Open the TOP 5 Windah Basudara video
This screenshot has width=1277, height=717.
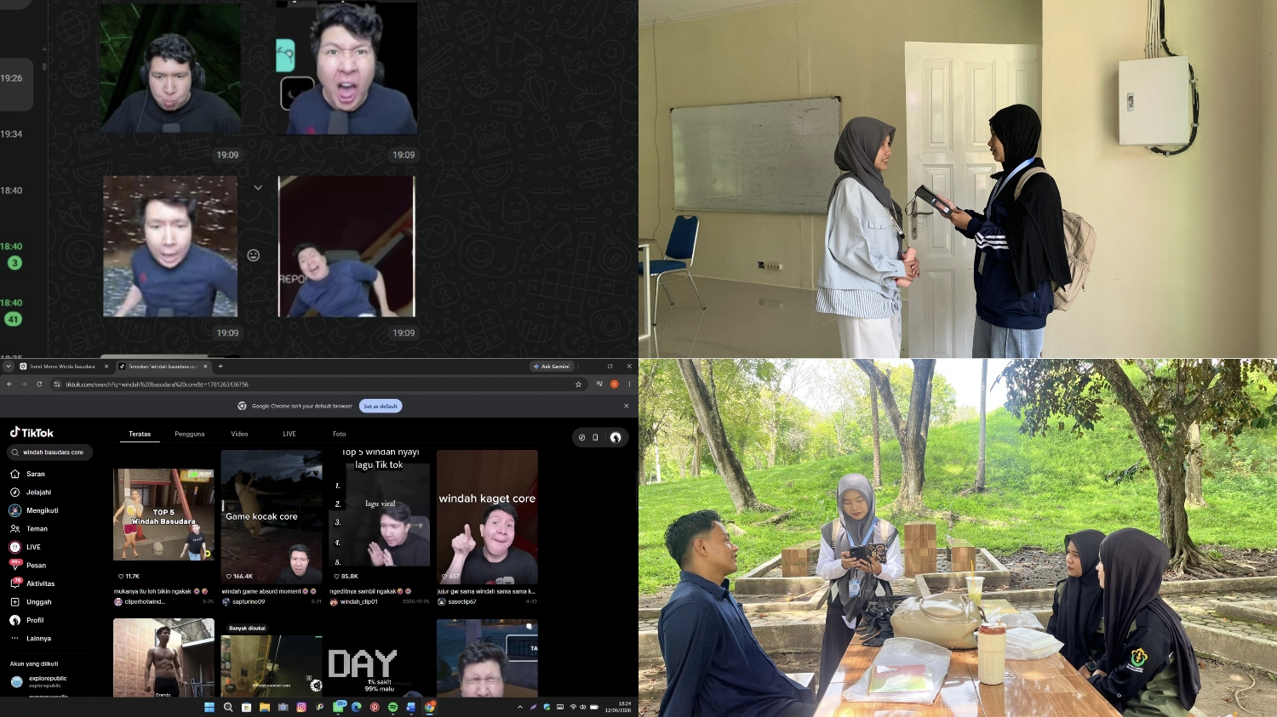(x=163, y=515)
